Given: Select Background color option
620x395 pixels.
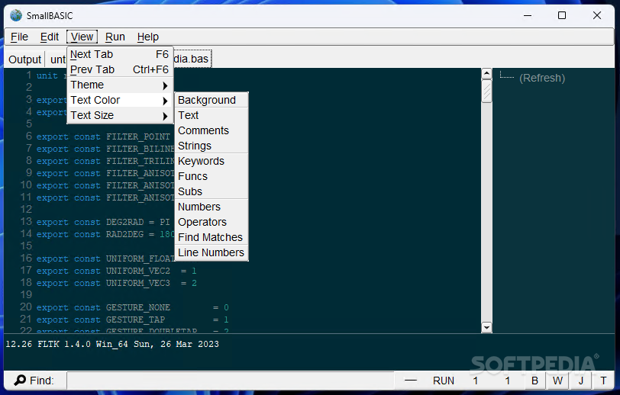Looking at the screenshot, I should coord(212,101).
